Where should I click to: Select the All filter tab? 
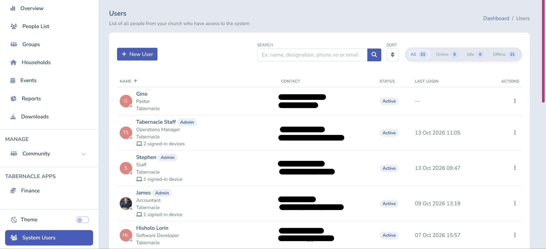pos(419,54)
